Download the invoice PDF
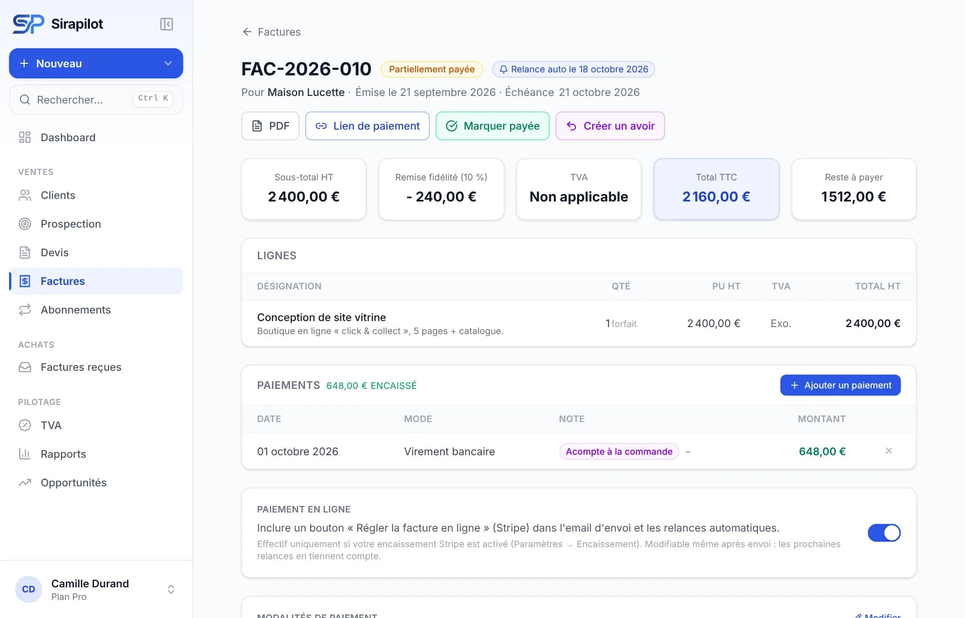 [270, 126]
